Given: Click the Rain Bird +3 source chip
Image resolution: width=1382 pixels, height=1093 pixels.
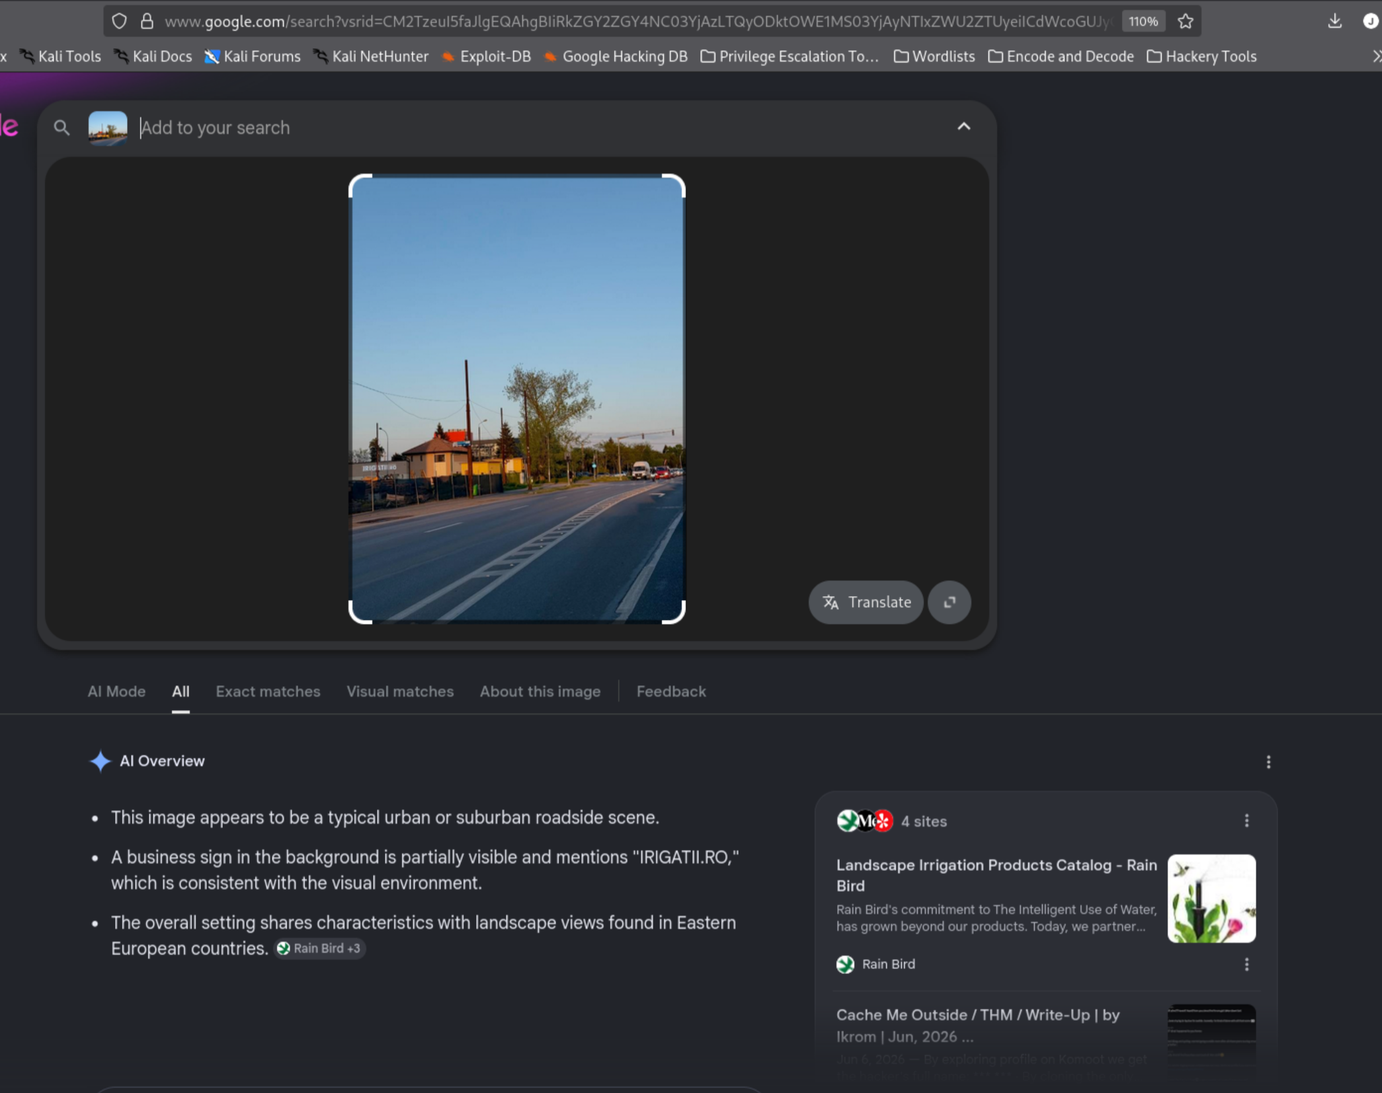Looking at the screenshot, I should (x=320, y=948).
